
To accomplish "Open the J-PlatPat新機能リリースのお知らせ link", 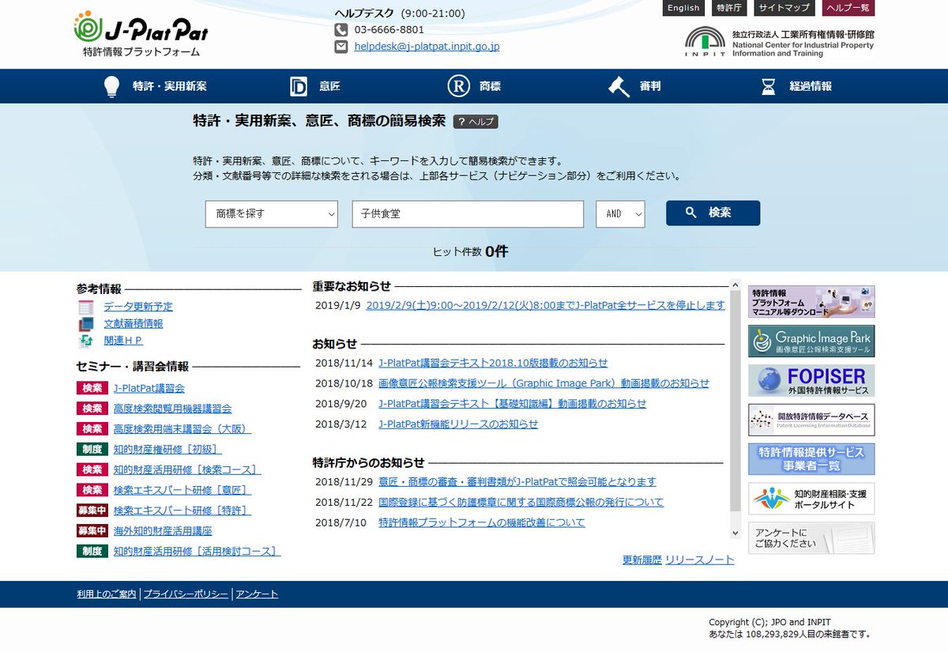I will pyautogui.click(x=458, y=424).
